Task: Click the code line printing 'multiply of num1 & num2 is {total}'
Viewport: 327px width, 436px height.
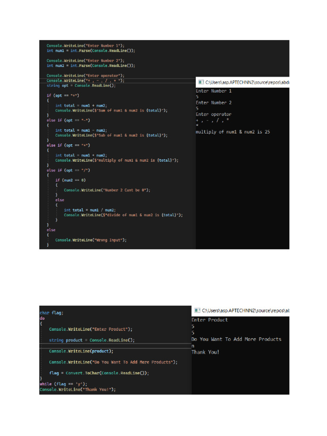Action: [117, 161]
